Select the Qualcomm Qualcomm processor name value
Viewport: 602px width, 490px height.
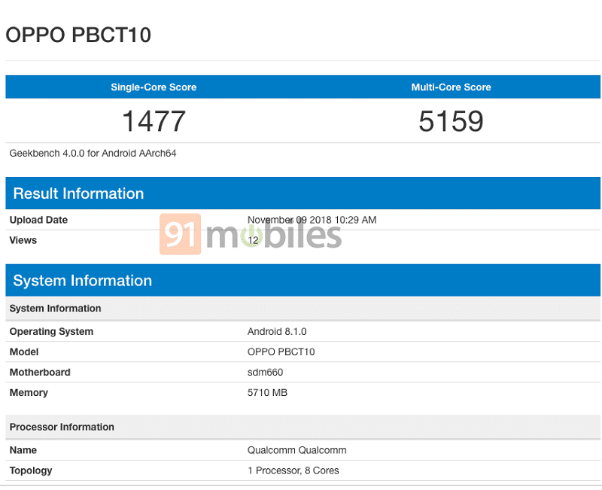(296, 450)
